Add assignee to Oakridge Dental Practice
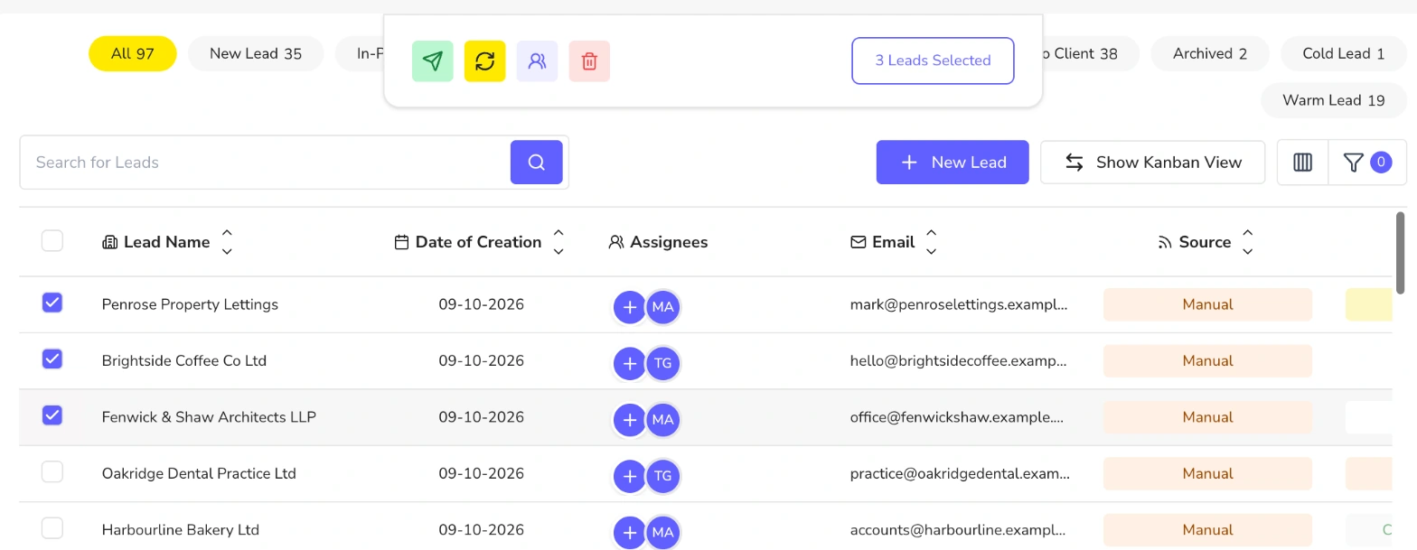The image size is (1417, 550). [x=630, y=476]
